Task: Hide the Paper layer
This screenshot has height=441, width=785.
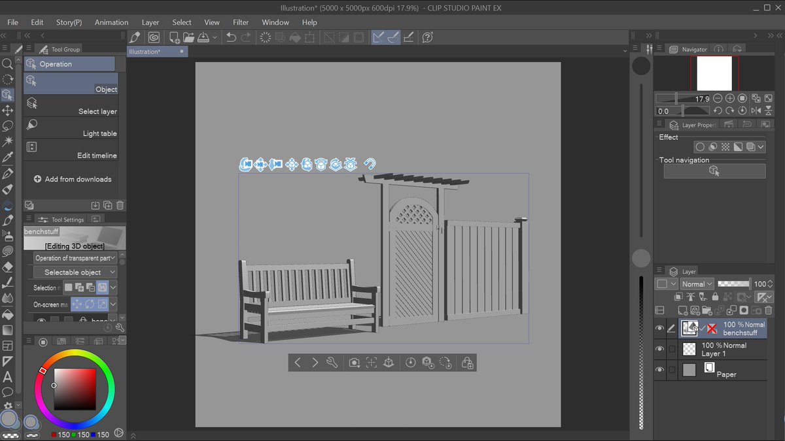Action: click(659, 370)
